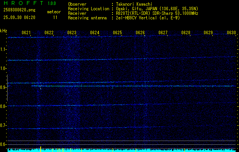Click the timestamp 25.09.30 06:20

point(19,17)
